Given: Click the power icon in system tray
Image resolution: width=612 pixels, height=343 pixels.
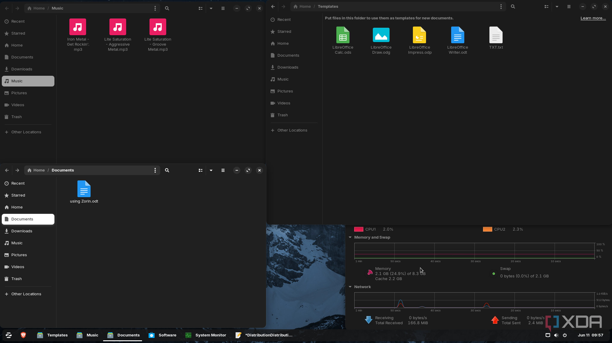Looking at the screenshot, I should [565, 335].
